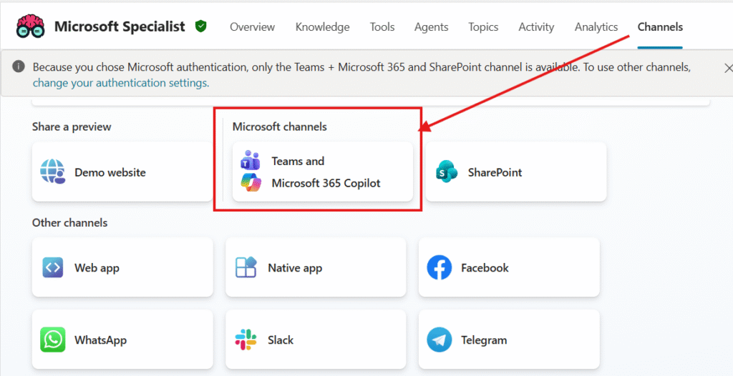Click the Web app code icon

pyautogui.click(x=53, y=268)
